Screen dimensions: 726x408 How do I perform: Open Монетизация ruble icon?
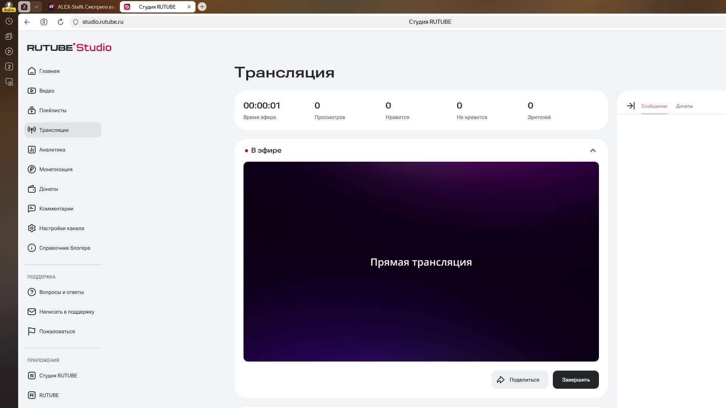click(32, 169)
